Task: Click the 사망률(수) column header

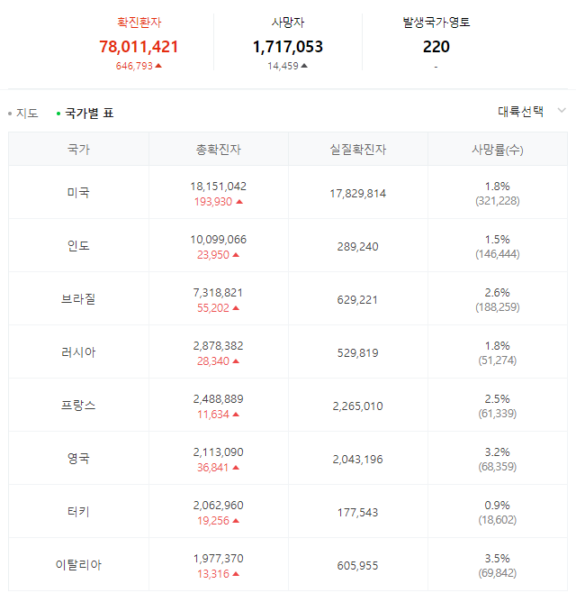Action: click(498, 150)
